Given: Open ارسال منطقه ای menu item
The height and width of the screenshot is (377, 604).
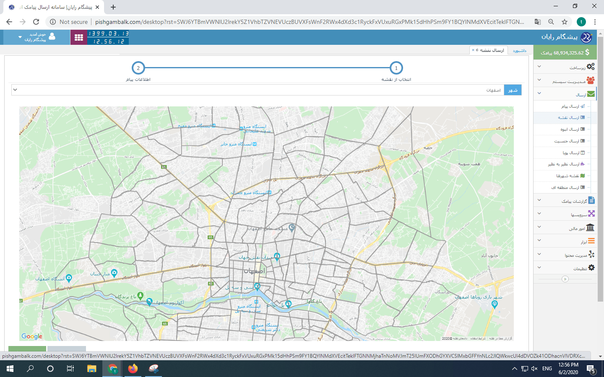Looking at the screenshot, I should [568, 188].
